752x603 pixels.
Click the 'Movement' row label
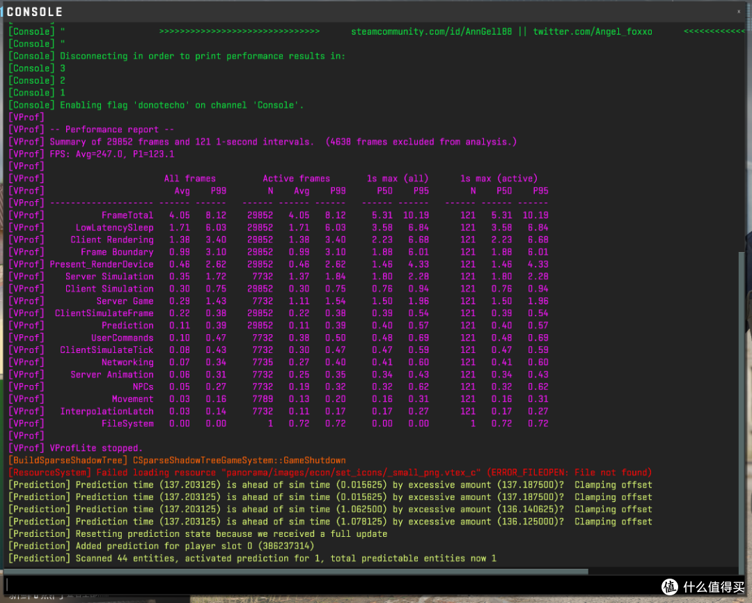[x=133, y=399]
